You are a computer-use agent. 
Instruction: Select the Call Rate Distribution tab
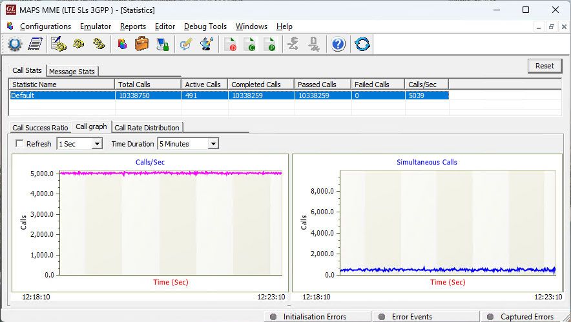(x=147, y=128)
